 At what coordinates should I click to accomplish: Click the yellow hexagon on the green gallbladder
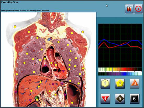click(x=37, y=100)
